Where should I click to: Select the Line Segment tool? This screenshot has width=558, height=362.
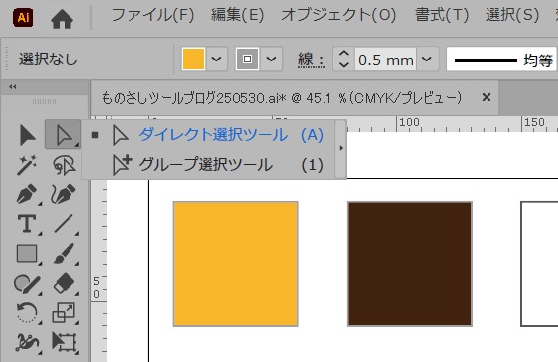click(x=64, y=224)
